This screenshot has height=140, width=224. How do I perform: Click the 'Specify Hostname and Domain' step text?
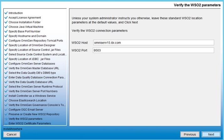click(27, 36)
